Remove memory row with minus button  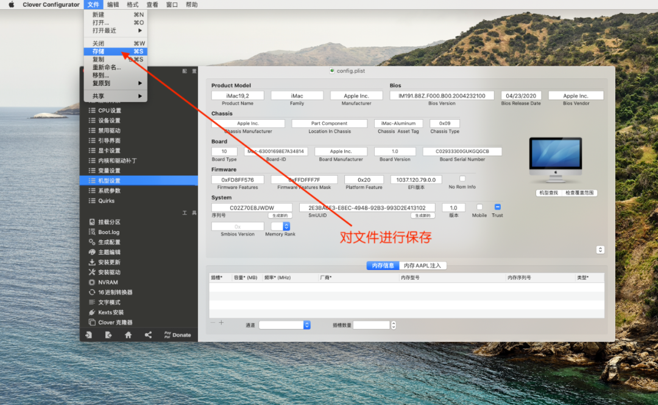tap(213, 322)
